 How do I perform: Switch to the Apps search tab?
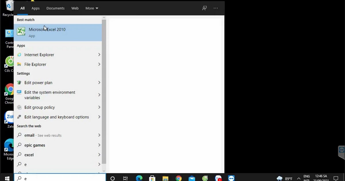click(x=36, y=8)
